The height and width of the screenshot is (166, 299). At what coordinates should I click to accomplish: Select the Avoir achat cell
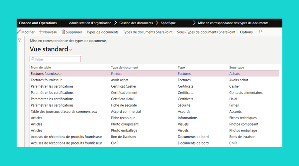point(120,80)
